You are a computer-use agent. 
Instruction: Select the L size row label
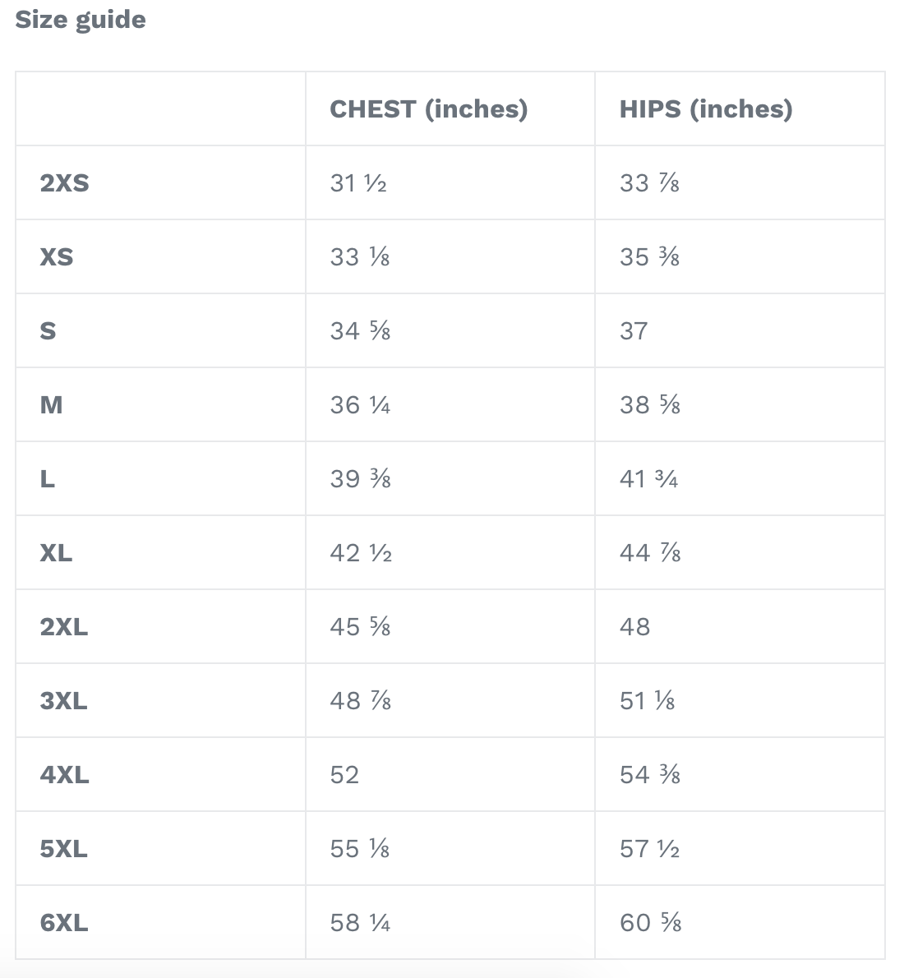click(x=47, y=478)
